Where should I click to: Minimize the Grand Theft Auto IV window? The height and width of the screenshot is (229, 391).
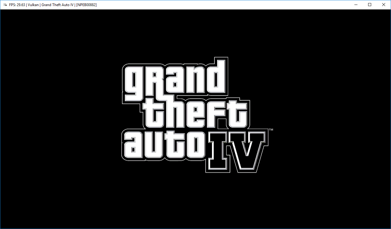pyautogui.click(x=356, y=5)
